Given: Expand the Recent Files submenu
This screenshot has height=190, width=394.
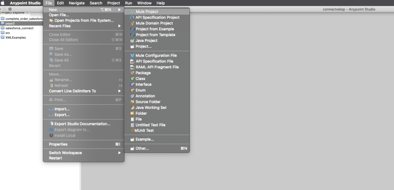Looking at the screenshot, I should (120, 26).
